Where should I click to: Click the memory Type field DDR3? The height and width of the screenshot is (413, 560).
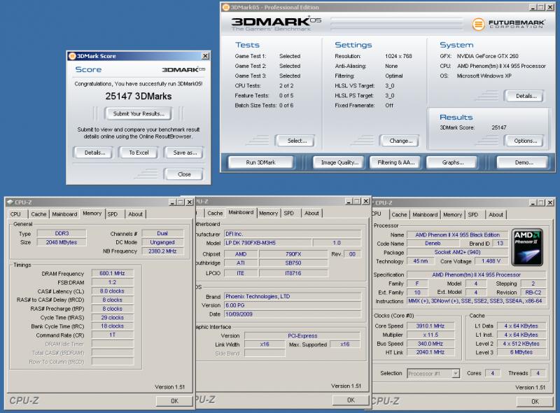[62, 233]
